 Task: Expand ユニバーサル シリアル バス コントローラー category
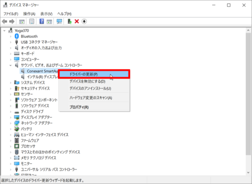coord(11,169)
